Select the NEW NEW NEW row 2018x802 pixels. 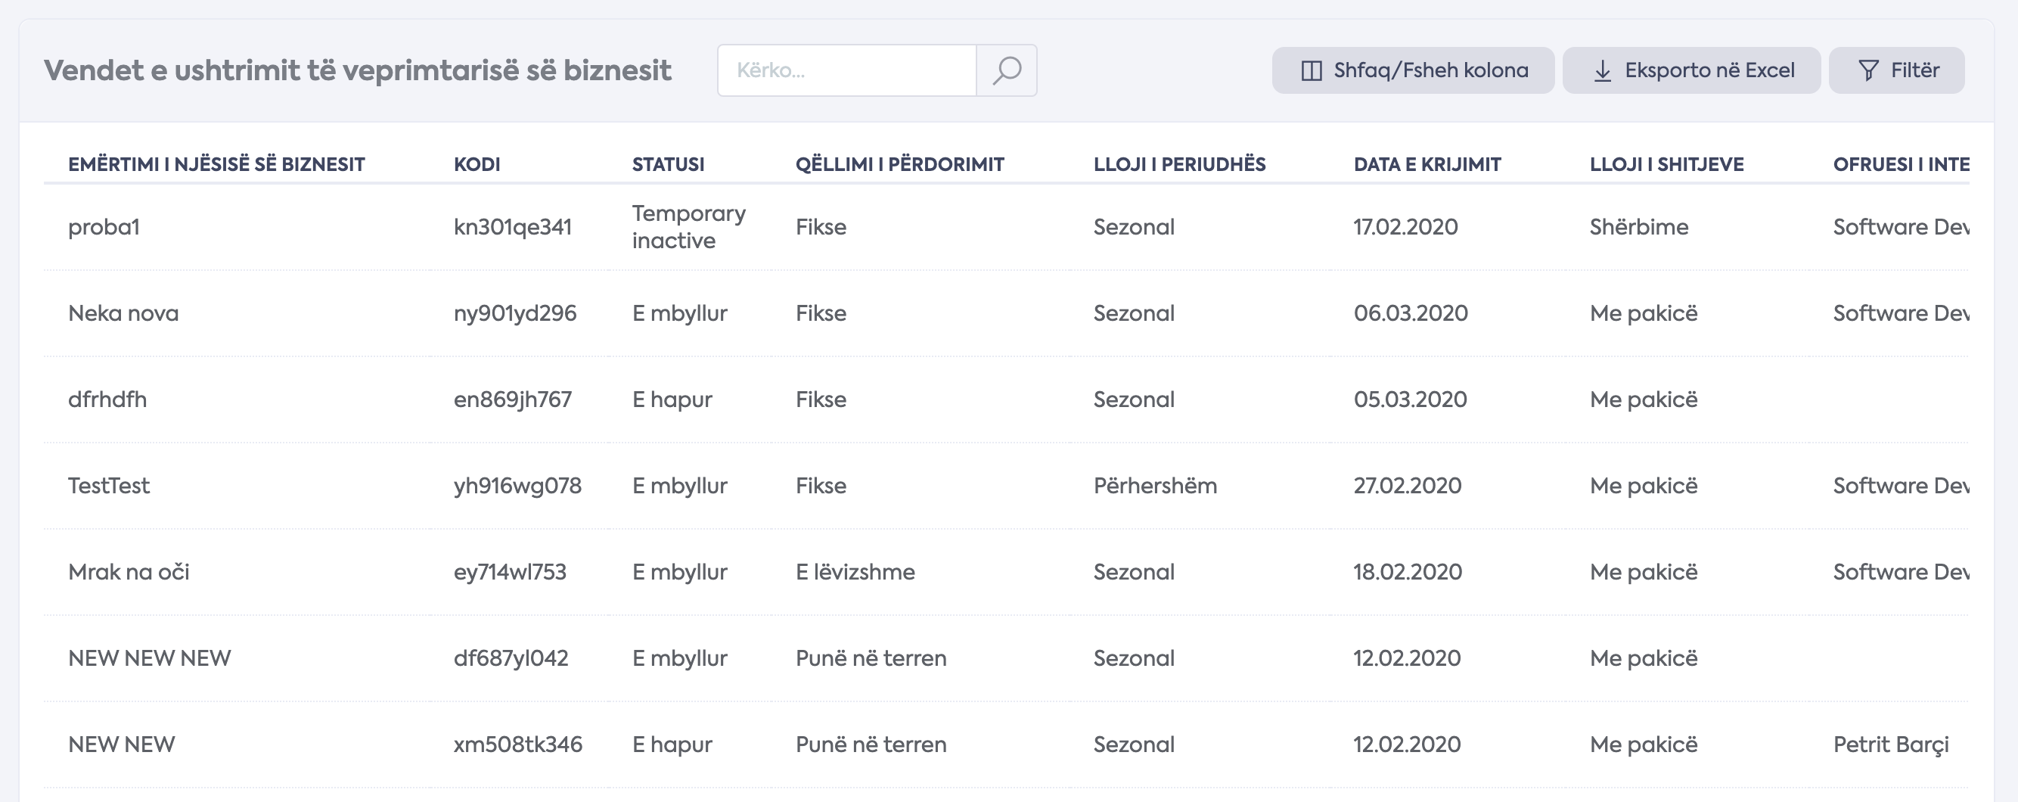tap(1006, 658)
